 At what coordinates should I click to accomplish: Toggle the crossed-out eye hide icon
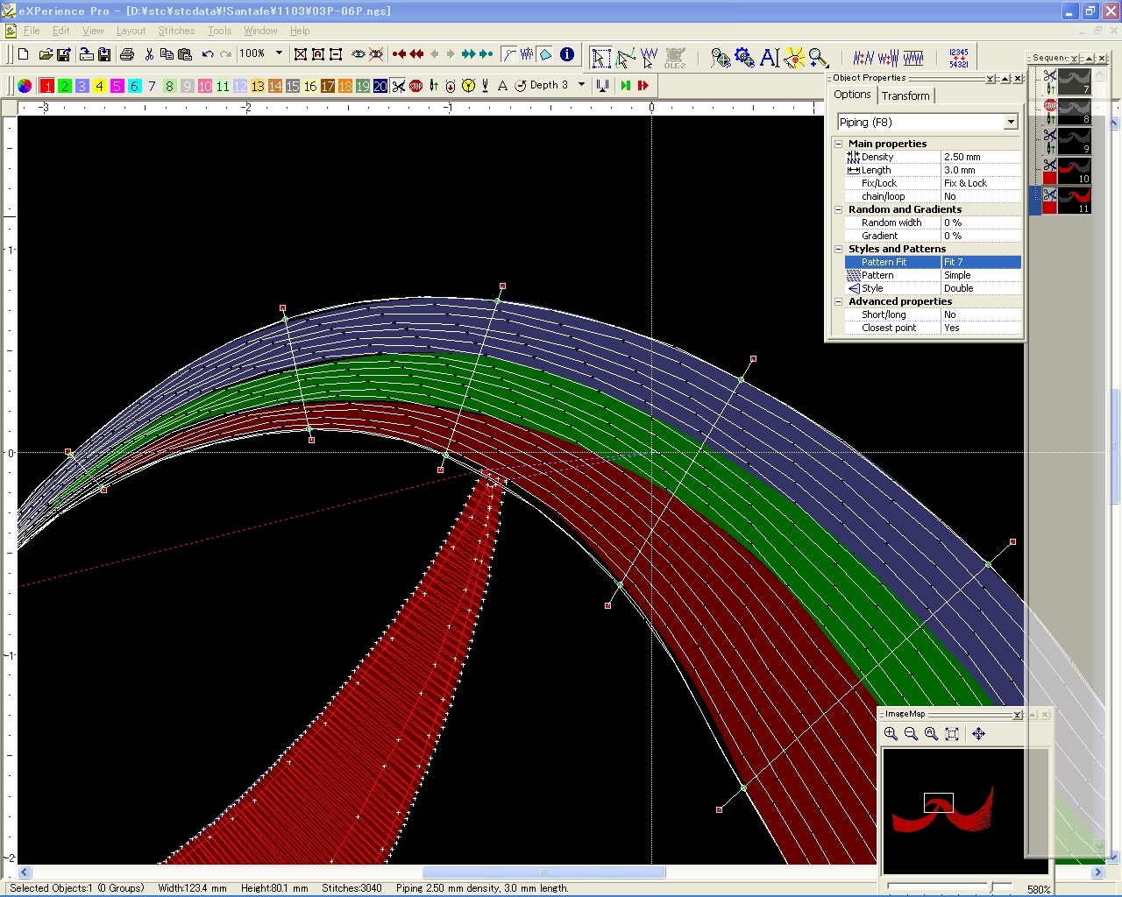[x=376, y=54]
